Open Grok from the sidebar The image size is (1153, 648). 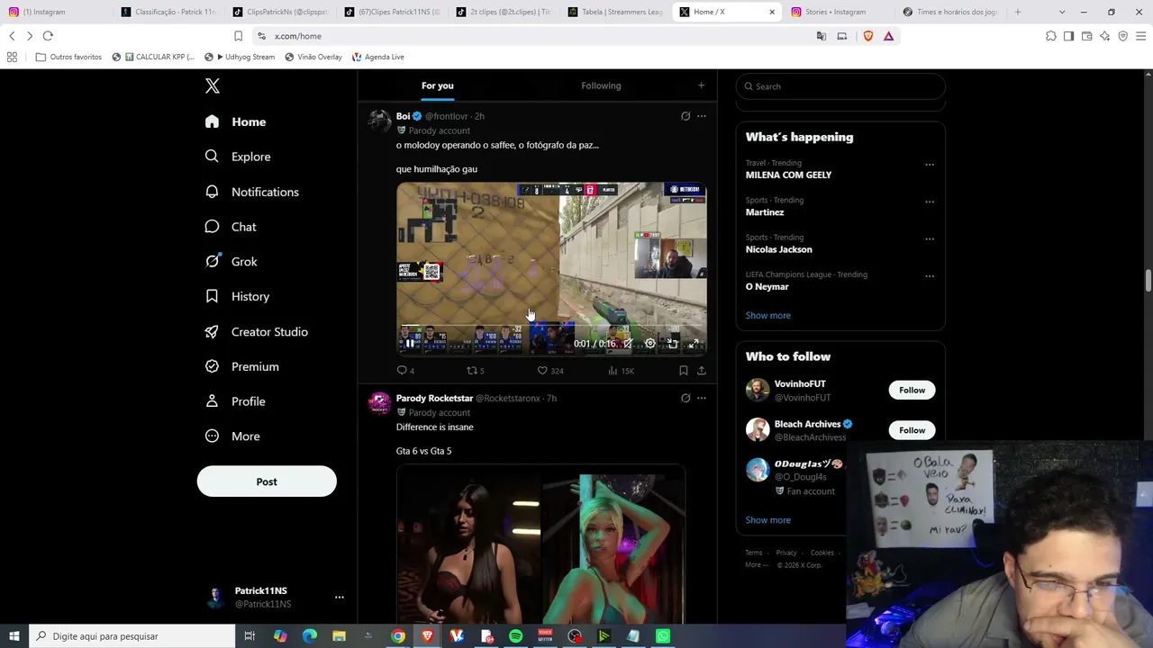click(232, 261)
